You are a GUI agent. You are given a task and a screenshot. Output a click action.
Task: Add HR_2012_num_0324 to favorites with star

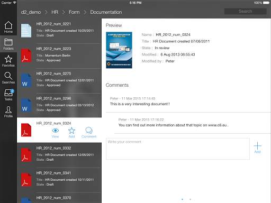coord(71,133)
